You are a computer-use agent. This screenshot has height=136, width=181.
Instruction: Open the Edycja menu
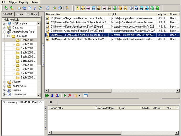point(13,2)
